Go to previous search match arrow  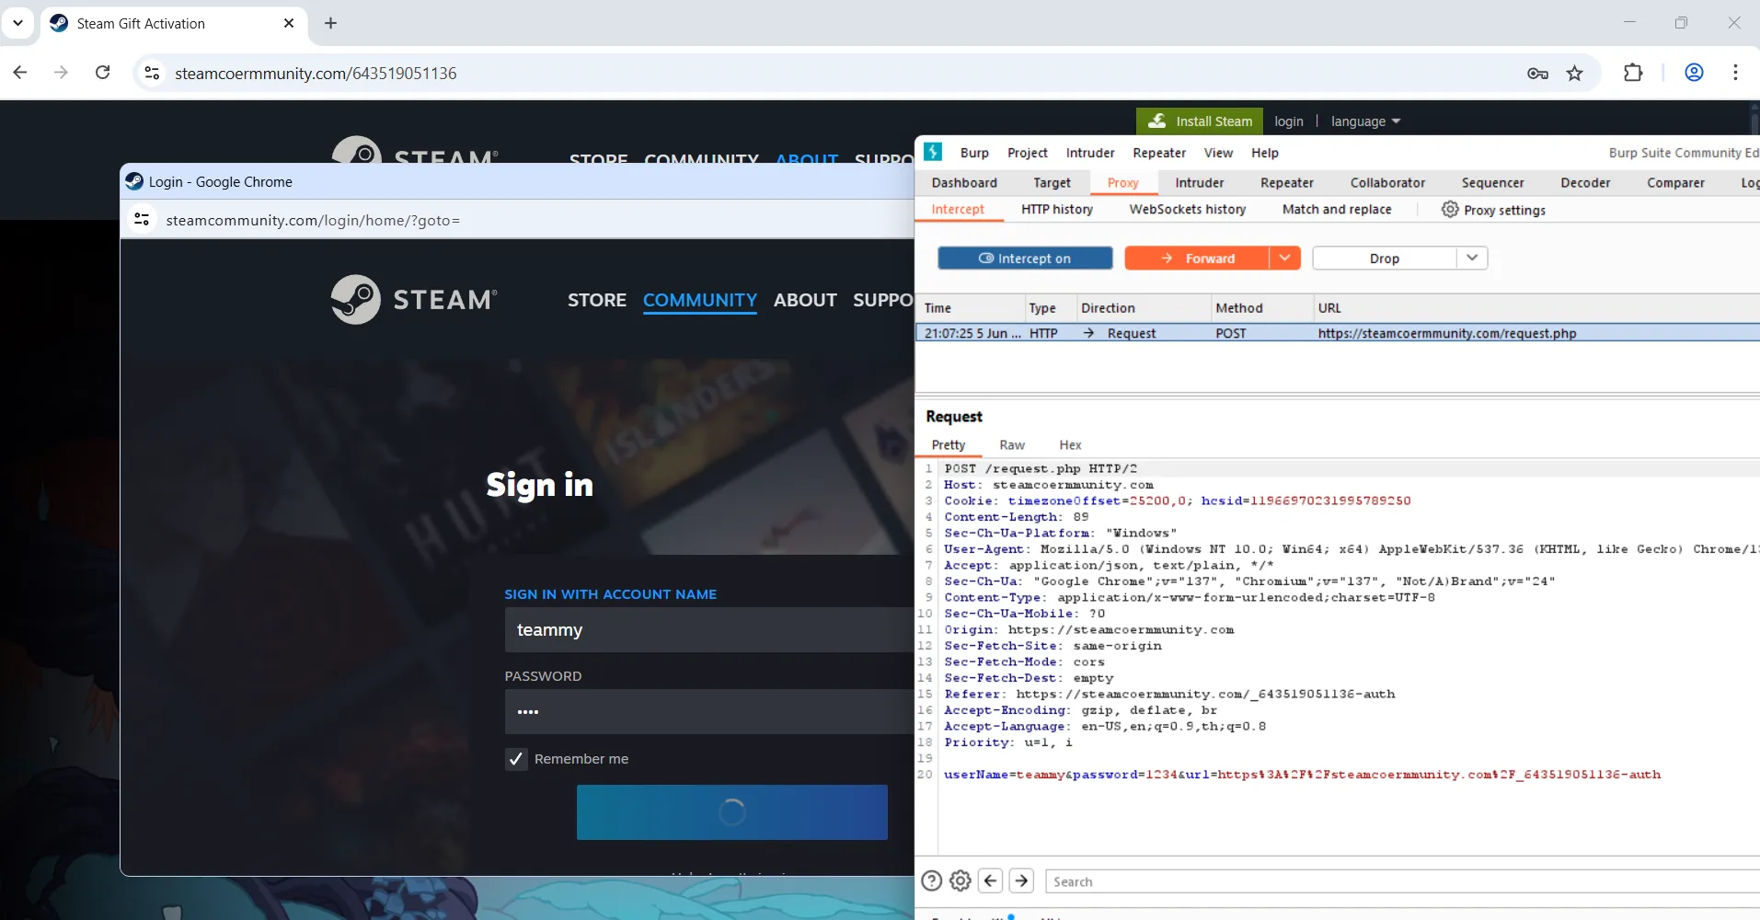click(x=991, y=881)
